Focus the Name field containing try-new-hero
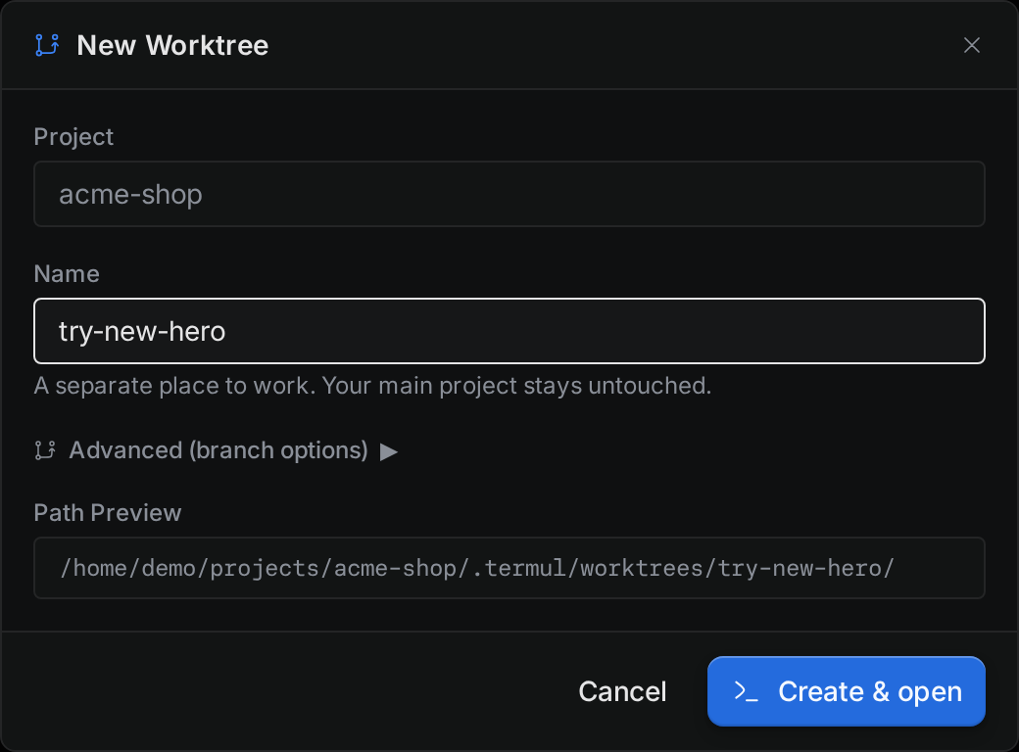 pos(509,331)
